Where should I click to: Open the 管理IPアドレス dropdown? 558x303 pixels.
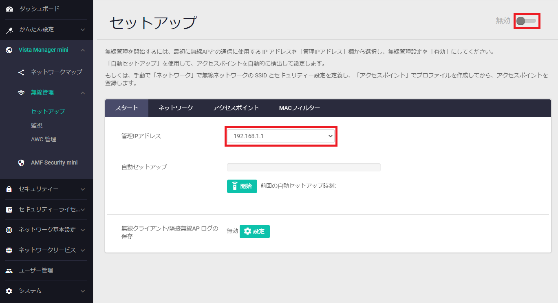[x=281, y=136]
